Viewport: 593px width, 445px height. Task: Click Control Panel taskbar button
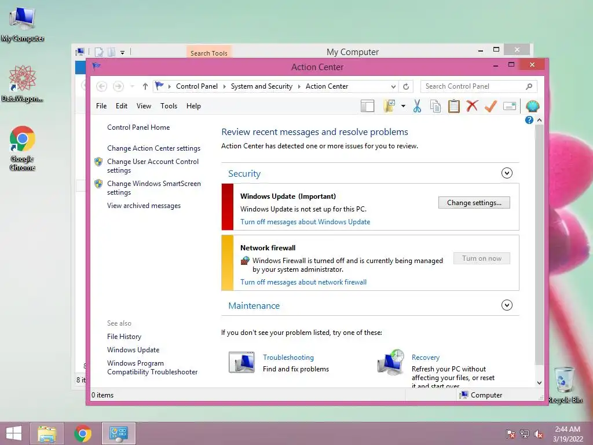(x=118, y=433)
